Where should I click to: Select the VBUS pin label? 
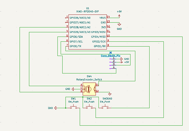click(x=103, y=18)
